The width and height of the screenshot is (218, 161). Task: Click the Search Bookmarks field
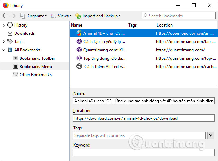(178, 16)
